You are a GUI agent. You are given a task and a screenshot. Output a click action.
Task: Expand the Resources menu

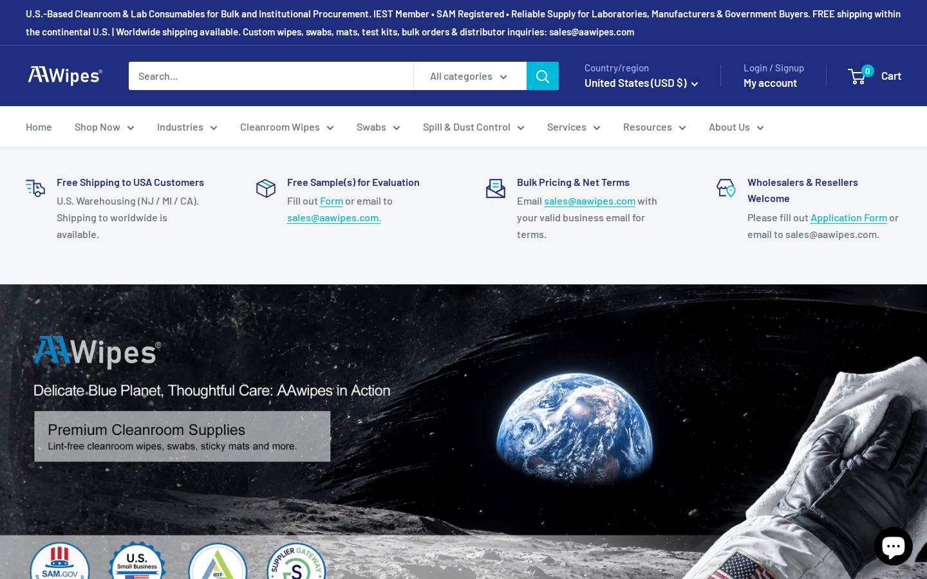pos(655,127)
